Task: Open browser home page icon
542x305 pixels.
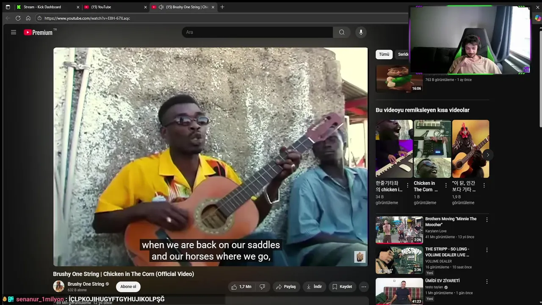Action: [28, 18]
